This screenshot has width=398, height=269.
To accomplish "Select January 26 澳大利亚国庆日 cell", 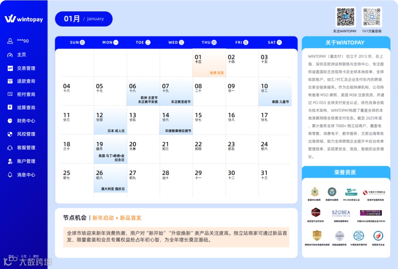I will pyautogui.click(x=110, y=178).
